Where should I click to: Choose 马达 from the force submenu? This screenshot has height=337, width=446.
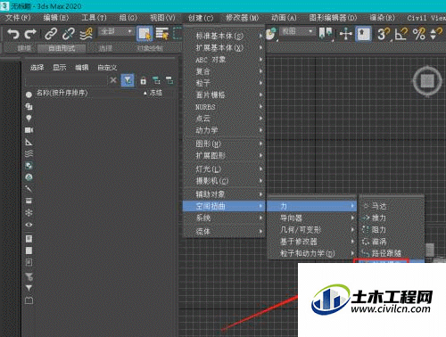click(392, 206)
